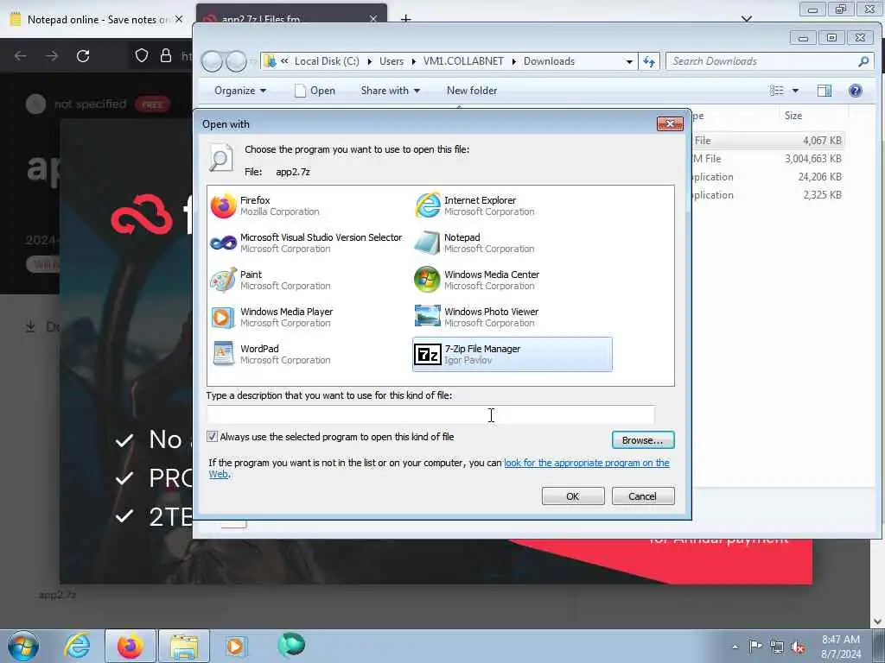885x663 pixels.
Task: Cancel the Open with dialog
Action: (x=643, y=496)
